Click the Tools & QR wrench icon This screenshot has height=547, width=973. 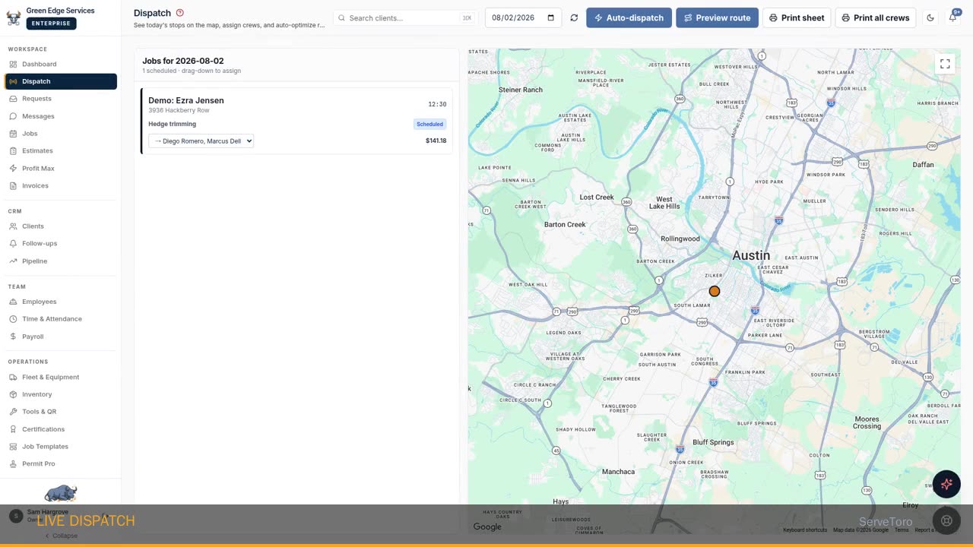tap(14, 412)
